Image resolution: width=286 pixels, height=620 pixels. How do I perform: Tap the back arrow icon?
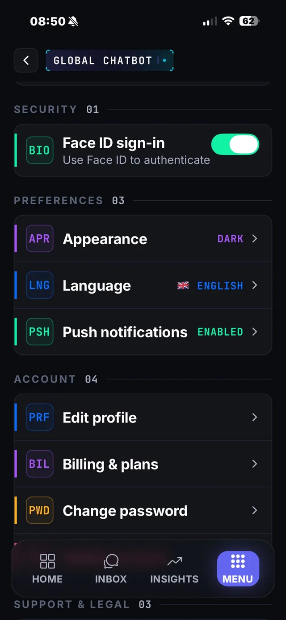click(x=26, y=60)
